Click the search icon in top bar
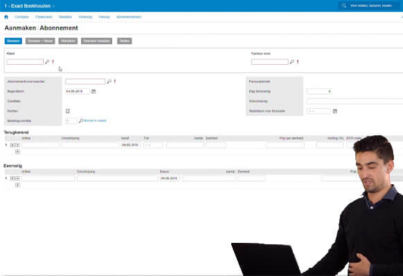The width and height of the screenshot is (403, 276). (344, 6)
